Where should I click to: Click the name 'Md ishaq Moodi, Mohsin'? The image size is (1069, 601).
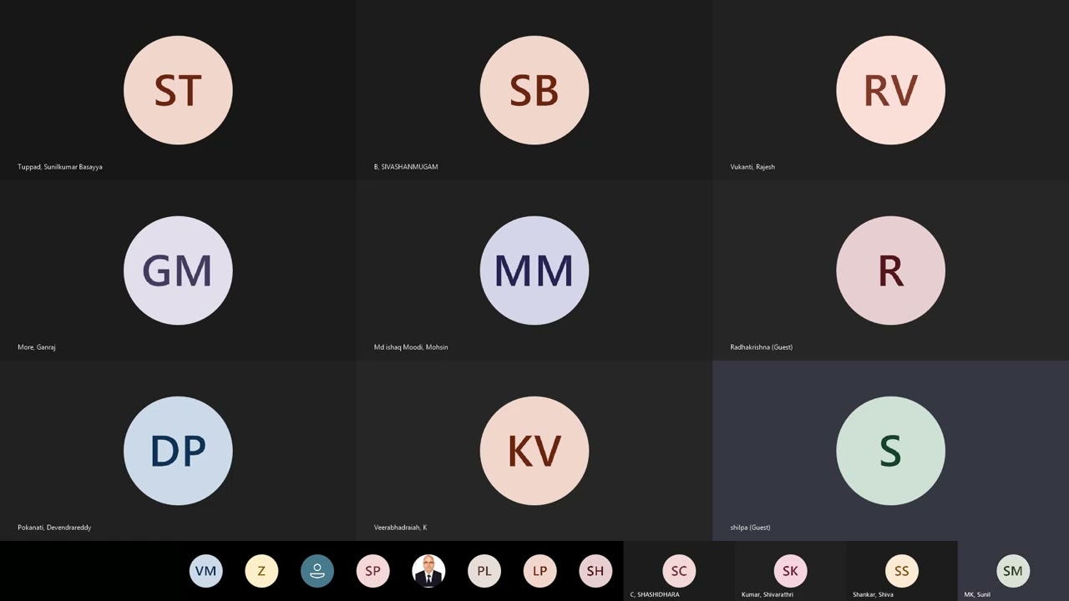pos(411,347)
